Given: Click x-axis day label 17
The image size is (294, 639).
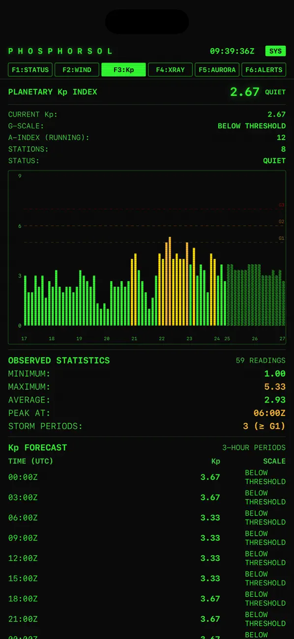Looking at the screenshot, I should point(24,339).
